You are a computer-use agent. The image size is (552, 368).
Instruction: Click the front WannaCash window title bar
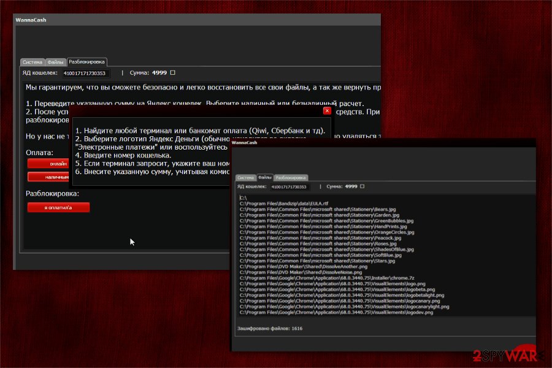point(384,143)
